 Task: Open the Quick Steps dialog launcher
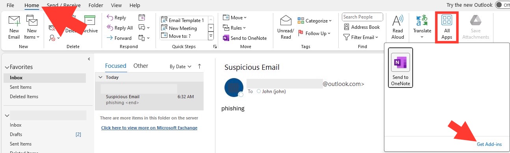click(x=215, y=47)
